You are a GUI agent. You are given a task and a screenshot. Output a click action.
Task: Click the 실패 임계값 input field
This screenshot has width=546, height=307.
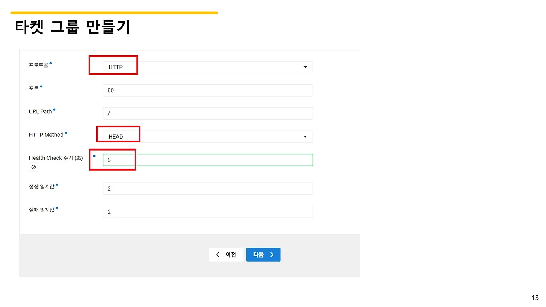tap(207, 212)
